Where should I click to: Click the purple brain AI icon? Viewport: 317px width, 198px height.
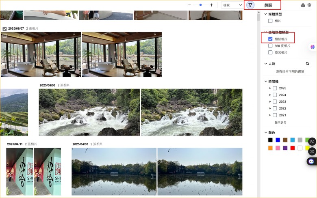[313, 47]
